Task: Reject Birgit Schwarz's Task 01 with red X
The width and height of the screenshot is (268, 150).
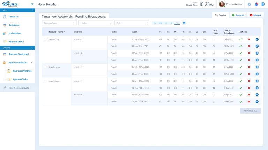Action: coord(249,67)
